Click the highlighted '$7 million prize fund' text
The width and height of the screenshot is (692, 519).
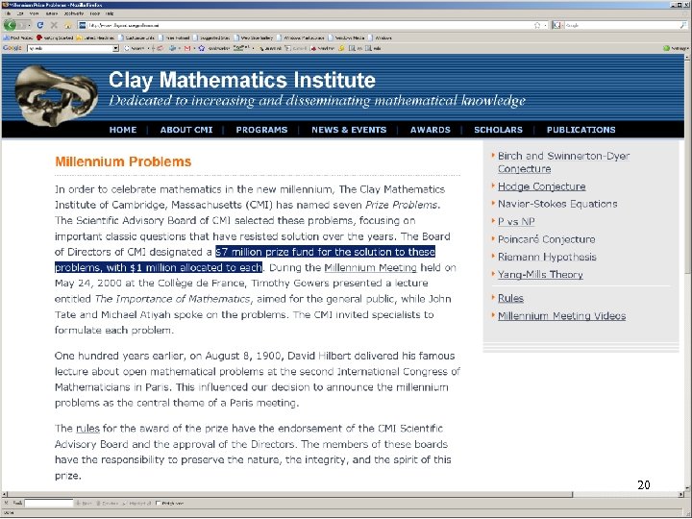click(263, 252)
